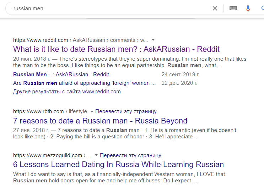Viewport: 264px width, 193px height.
Task: Clear the search box text
Action: [215, 9]
